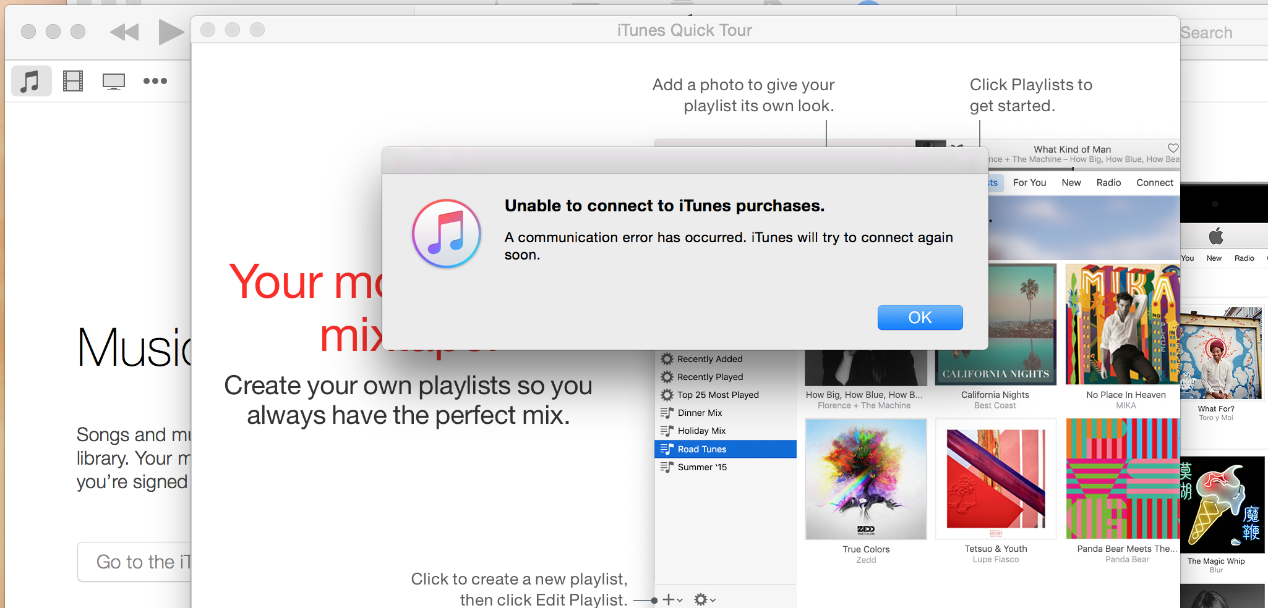Click the heart icon beside What Kind of Man
The image size is (1268, 608).
(1173, 148)
